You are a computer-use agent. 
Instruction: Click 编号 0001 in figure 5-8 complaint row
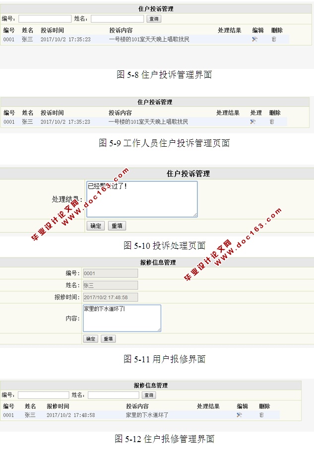[x=8, y=40]
